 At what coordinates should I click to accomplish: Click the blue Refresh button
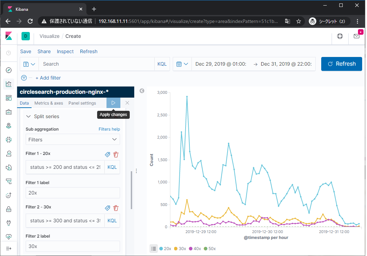pos(342,64)
